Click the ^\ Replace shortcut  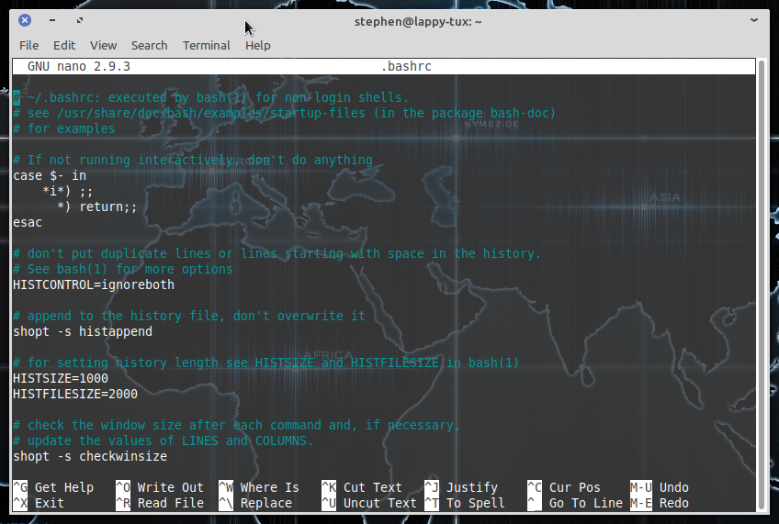[255, 503]
